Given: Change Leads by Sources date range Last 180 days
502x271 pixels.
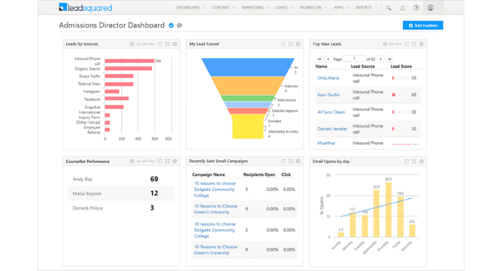Looking at the screenshot, I should [143, 44].
